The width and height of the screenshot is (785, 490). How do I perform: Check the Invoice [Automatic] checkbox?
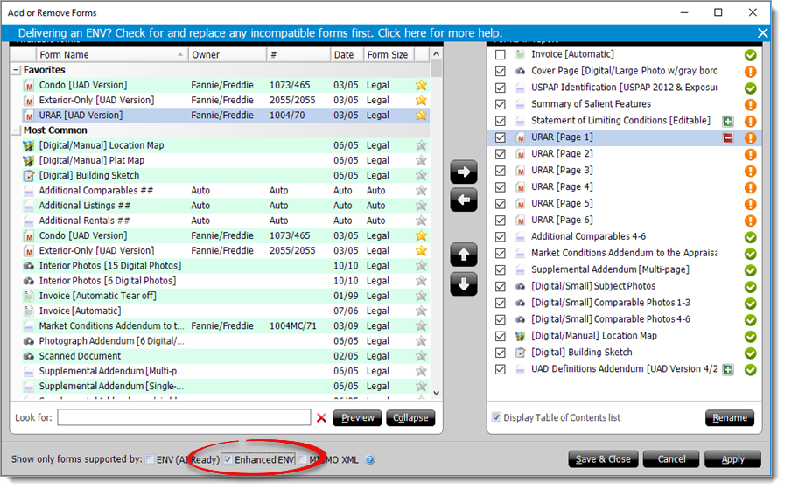(x=500, y=54)
